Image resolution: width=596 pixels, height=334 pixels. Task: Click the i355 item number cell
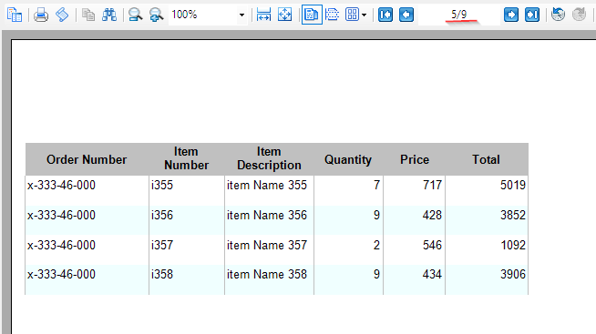[x=187, y=190]
